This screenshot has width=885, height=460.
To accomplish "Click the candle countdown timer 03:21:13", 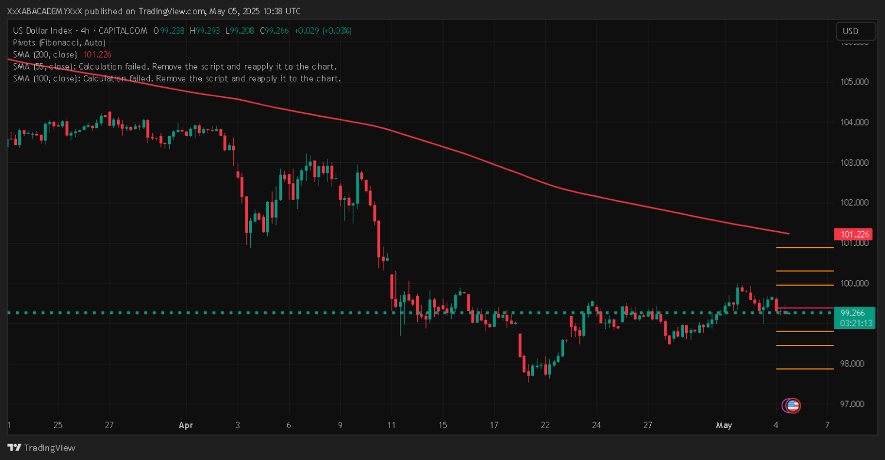I will 853,323.
